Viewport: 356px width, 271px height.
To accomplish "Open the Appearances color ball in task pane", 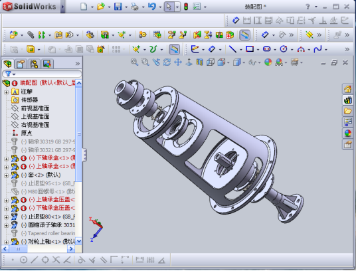I will click(x=347, y=134).
